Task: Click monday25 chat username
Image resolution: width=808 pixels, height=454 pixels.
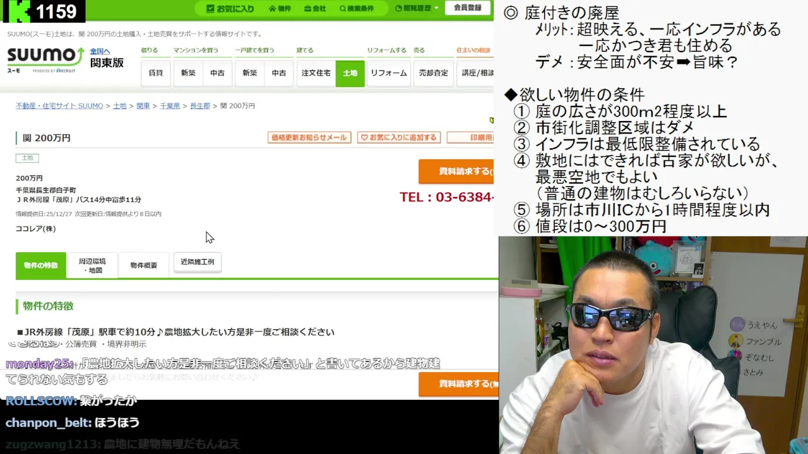Action: [39, 364]
